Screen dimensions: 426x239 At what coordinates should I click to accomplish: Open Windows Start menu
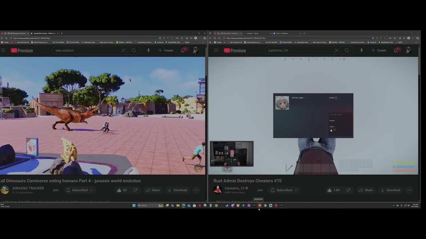click(134, 205)
